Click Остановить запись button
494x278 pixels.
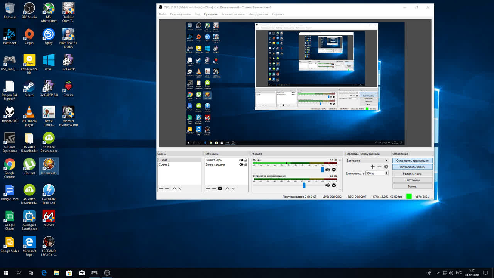[x=412, y=167]
